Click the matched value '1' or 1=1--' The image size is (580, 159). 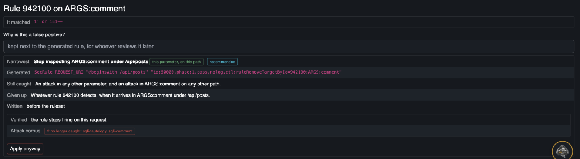coord(48,22)
